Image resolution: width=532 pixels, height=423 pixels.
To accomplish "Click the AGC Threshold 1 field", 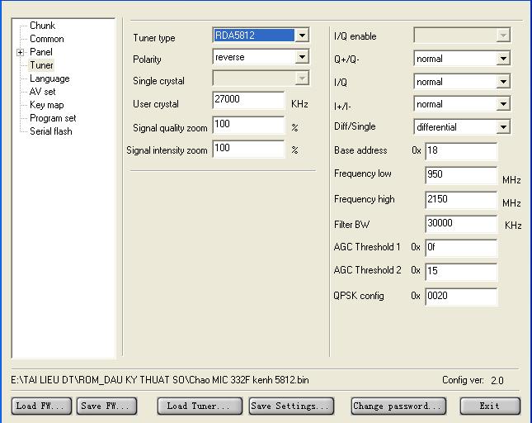I will point(461,248).
